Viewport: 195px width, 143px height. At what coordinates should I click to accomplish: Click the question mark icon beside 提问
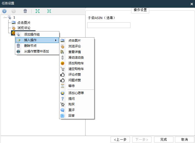click(x=63, y=99)
